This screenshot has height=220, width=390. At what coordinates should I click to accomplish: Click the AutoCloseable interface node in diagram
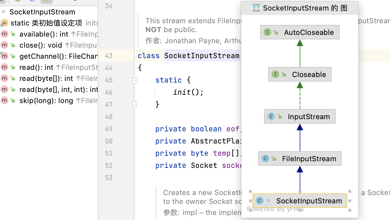[300, 32]
